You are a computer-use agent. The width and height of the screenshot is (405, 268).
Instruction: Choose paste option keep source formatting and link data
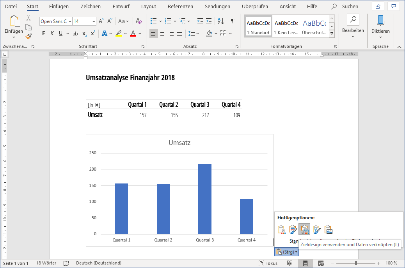click(316, 229)
